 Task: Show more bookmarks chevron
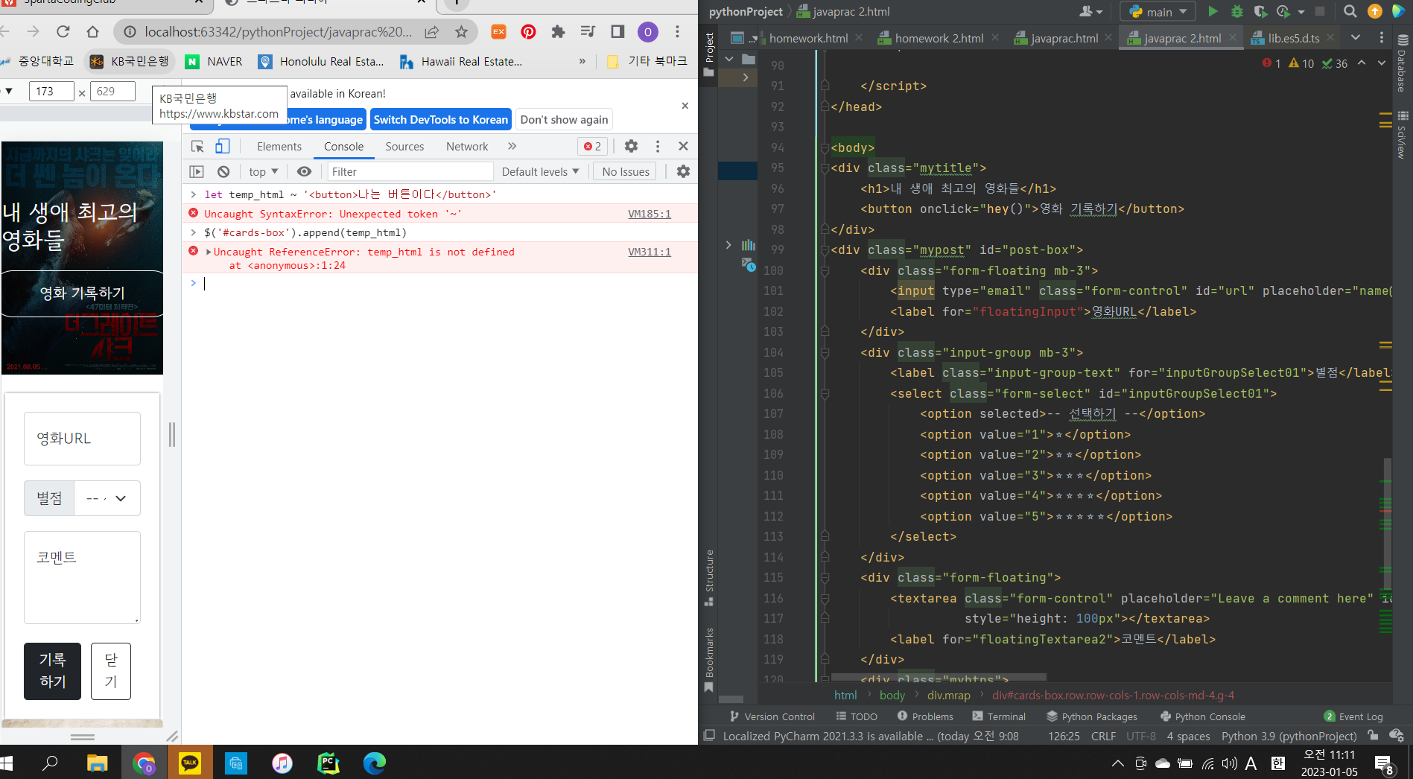tap(582, 62)
